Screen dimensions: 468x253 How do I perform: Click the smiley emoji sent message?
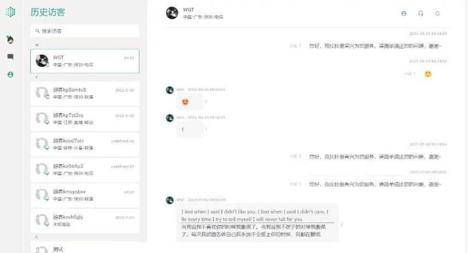[428, 74]
